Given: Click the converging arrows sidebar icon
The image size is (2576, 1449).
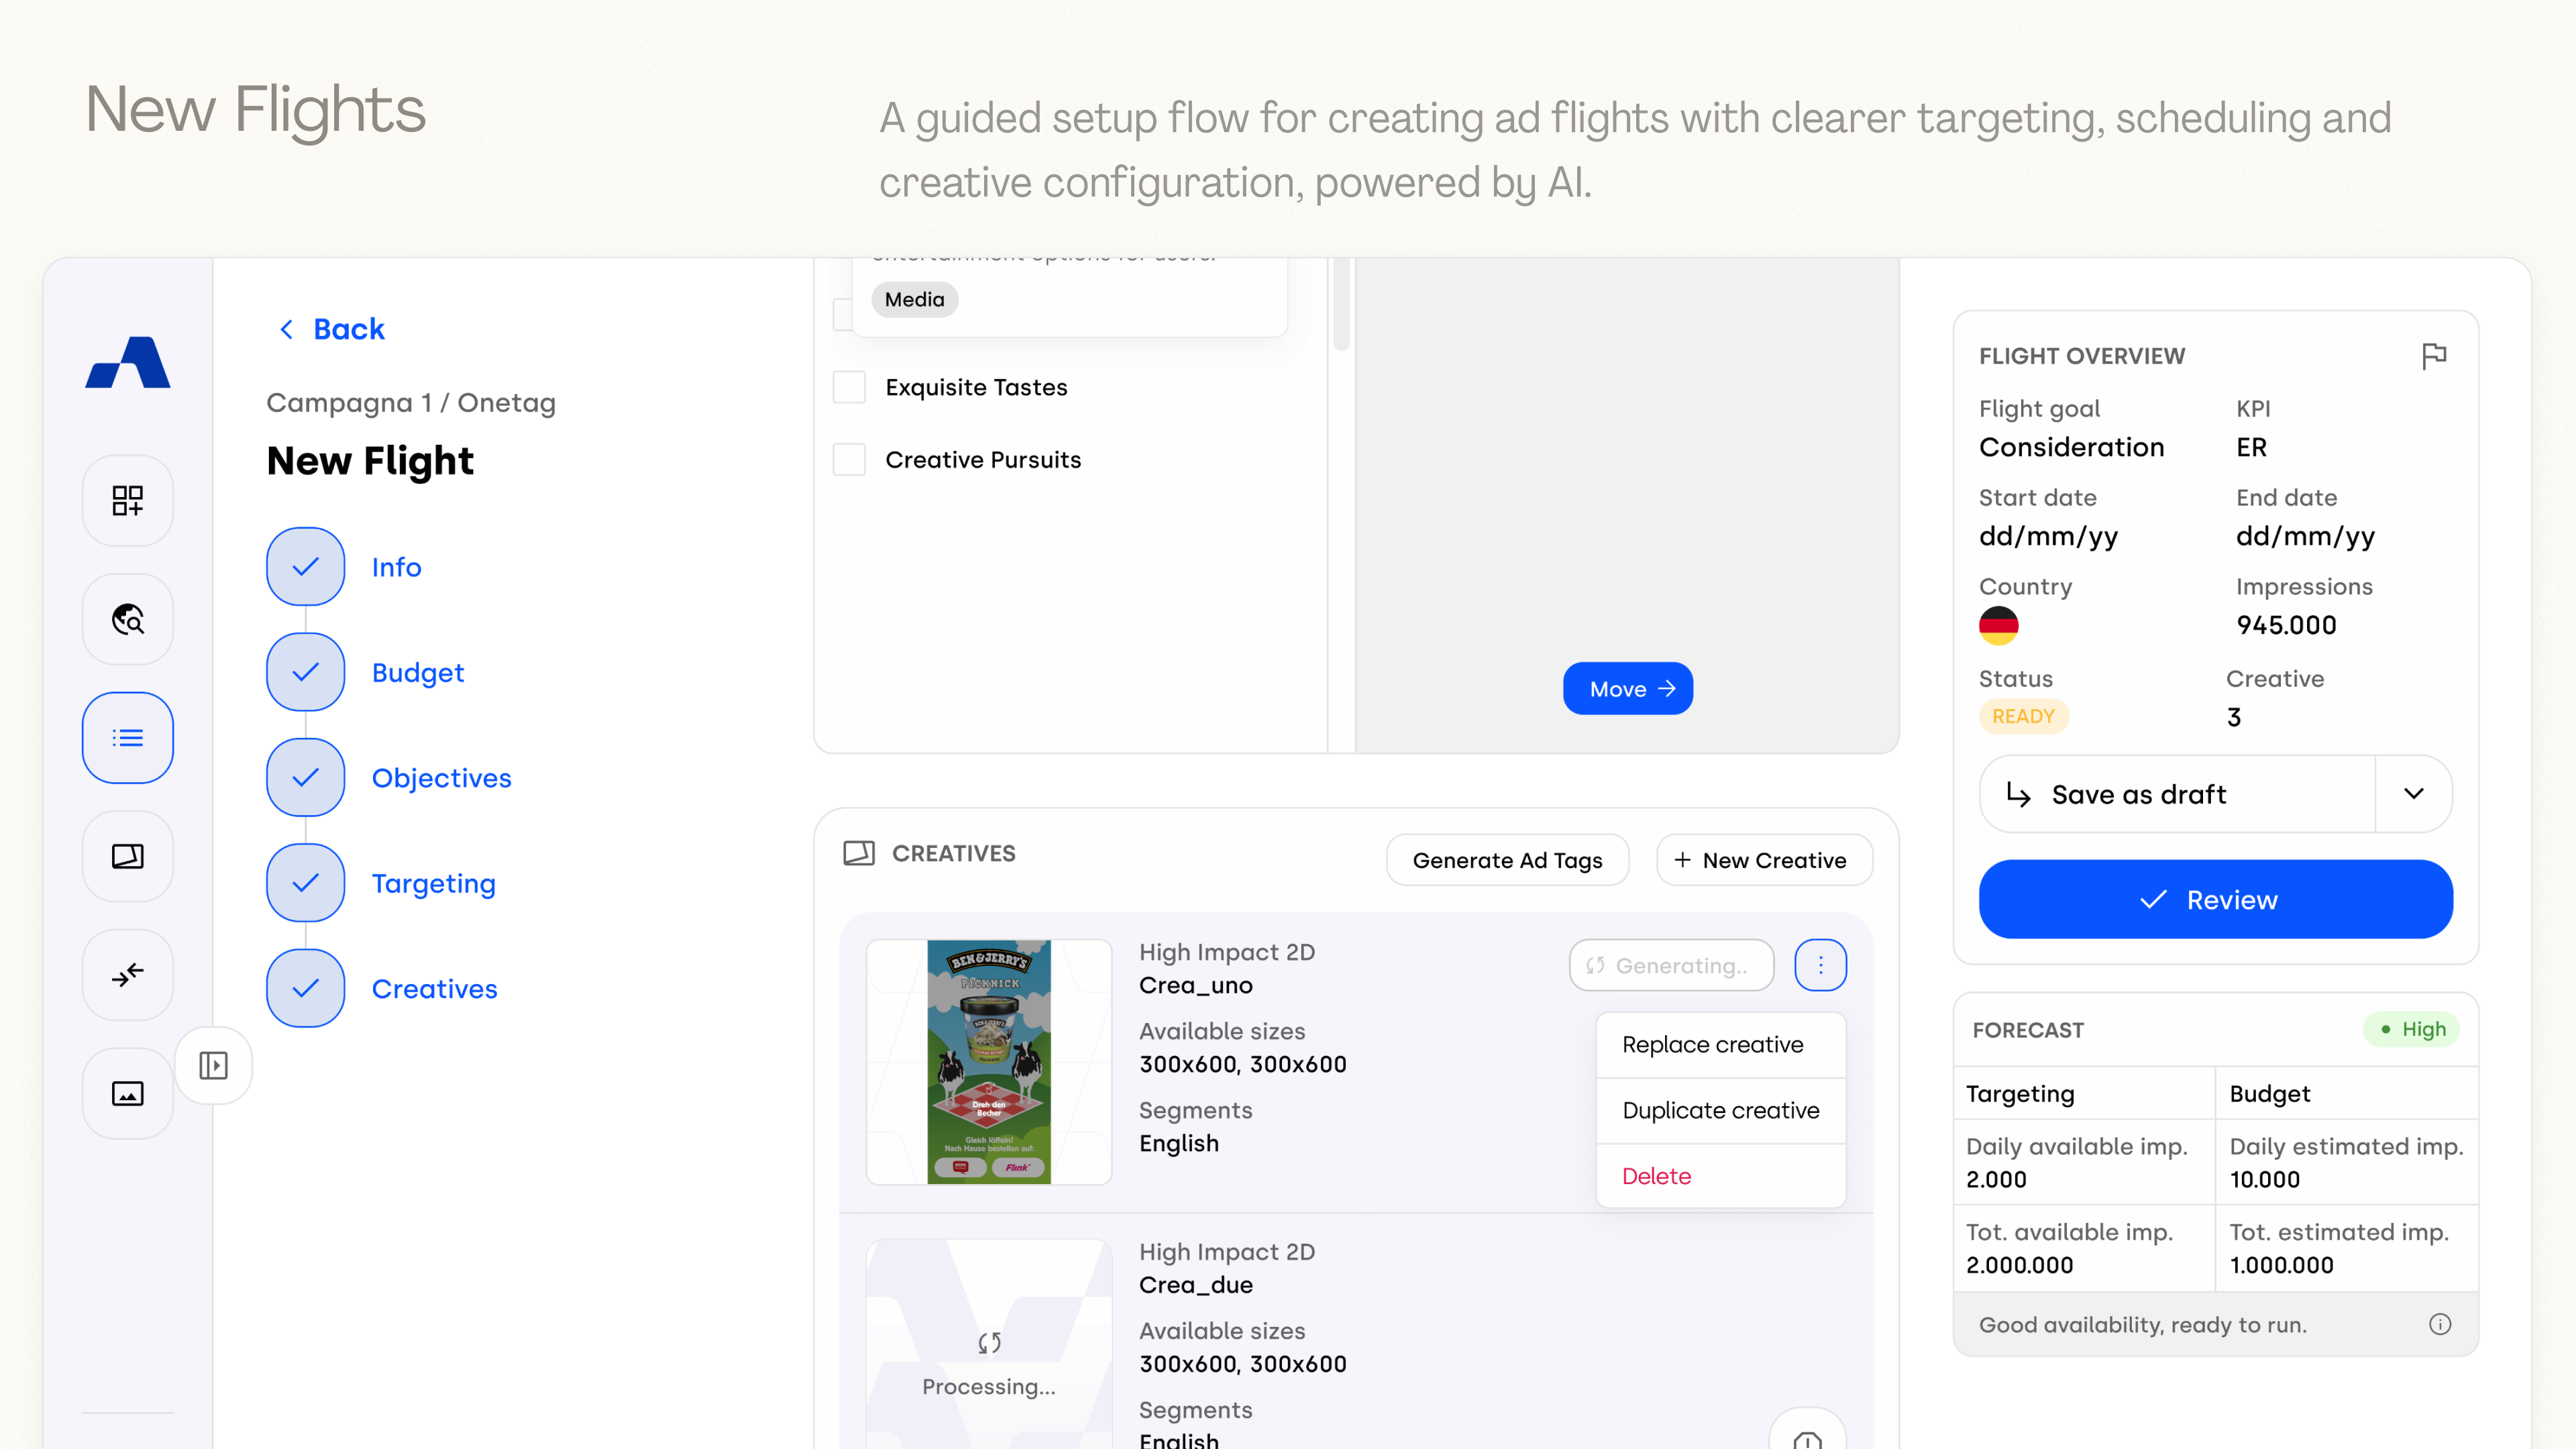Looking at the screenshot, I should (x=128, y=975).
